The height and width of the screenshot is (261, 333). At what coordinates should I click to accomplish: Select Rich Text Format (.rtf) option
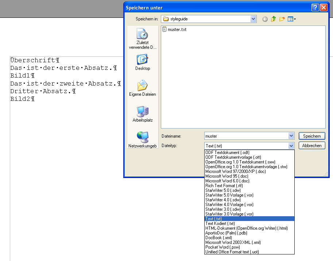point(224,186)
